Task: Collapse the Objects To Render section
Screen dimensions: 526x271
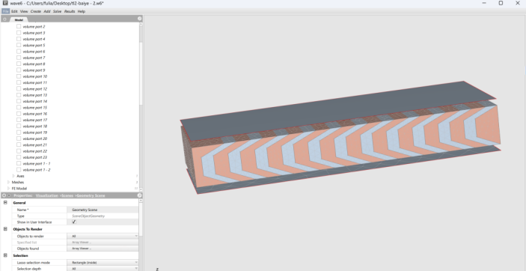Action: point(5,229)
